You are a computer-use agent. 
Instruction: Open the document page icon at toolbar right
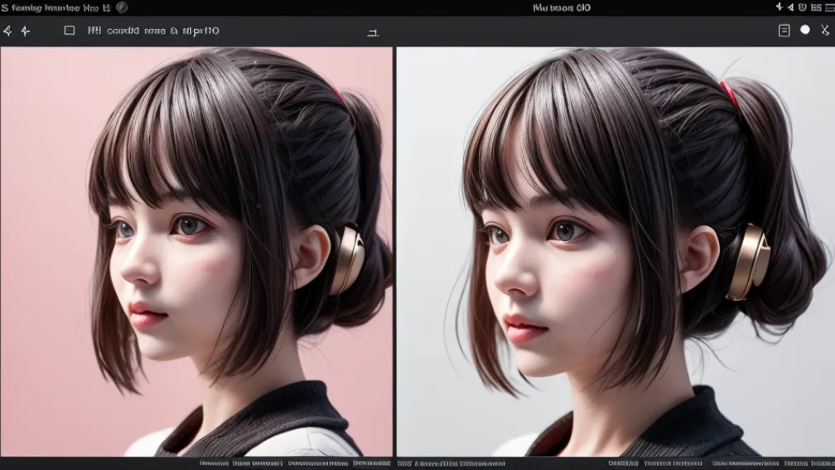(x=784, y=31)
